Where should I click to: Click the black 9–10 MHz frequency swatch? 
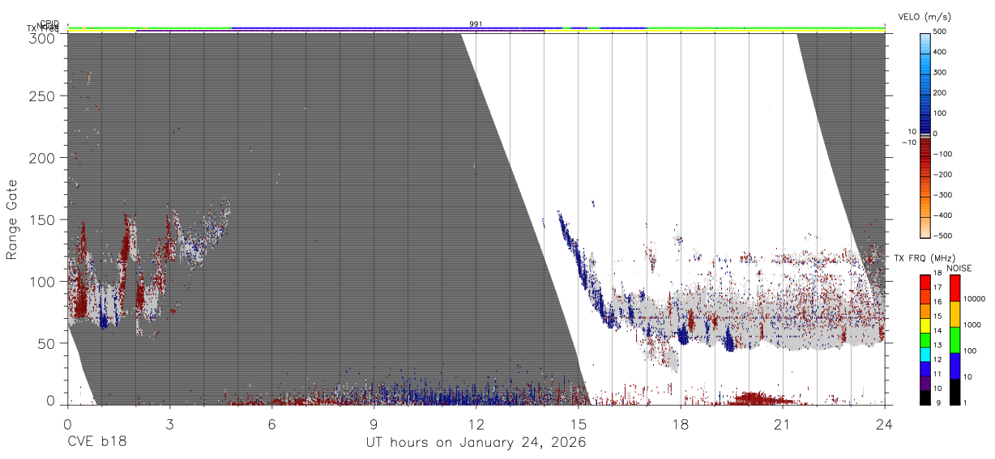[x=925, y=397]
